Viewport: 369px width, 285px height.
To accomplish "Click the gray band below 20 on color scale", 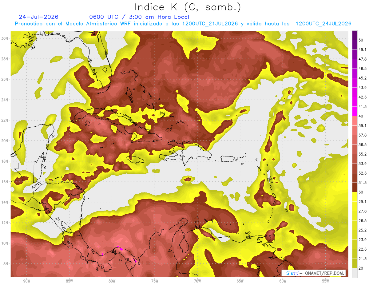I will (355, 273).
